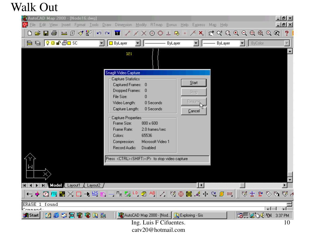Screen dimensions: 317x238
Task: Click the vertical scrollbar up arrow
Action: (x=290, y=51)
